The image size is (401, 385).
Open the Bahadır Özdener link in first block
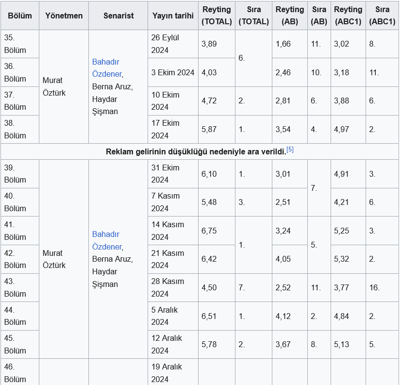coord(107,68)
